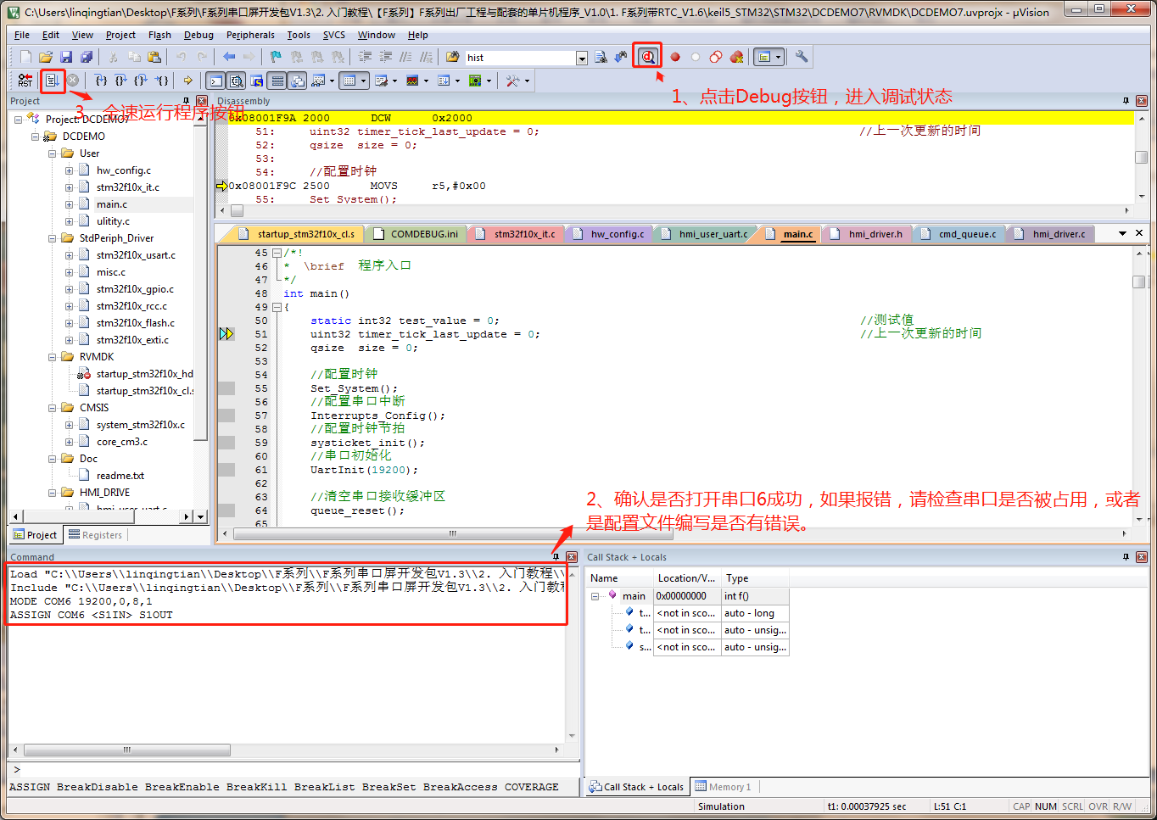Click the Save All files icon
The height and width of the screenshot is (820, 1157).
[x=87, y=57]
